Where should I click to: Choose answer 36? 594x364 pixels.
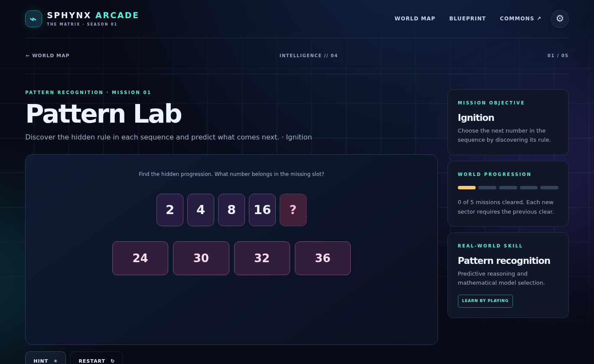(323, 258)
